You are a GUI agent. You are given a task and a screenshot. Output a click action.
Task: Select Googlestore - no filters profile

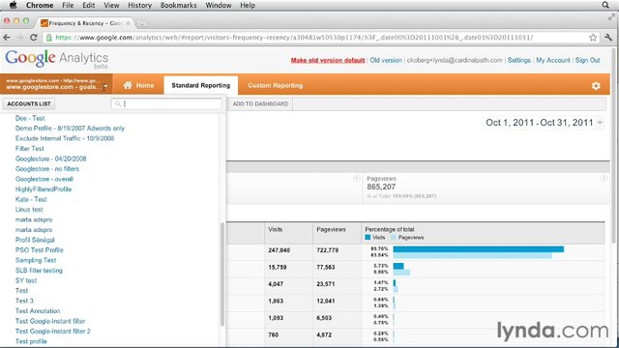(x=47, y=169)
